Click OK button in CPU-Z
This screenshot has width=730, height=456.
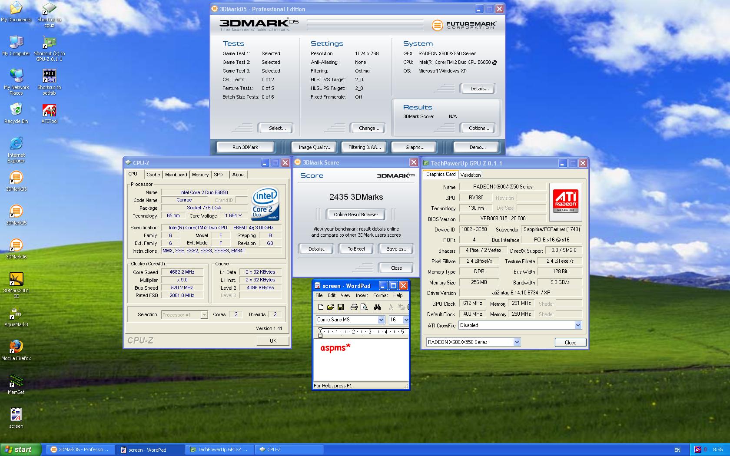pos(273,341)
